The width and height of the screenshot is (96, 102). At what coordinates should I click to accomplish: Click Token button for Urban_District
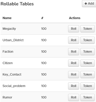click(88, 40)
